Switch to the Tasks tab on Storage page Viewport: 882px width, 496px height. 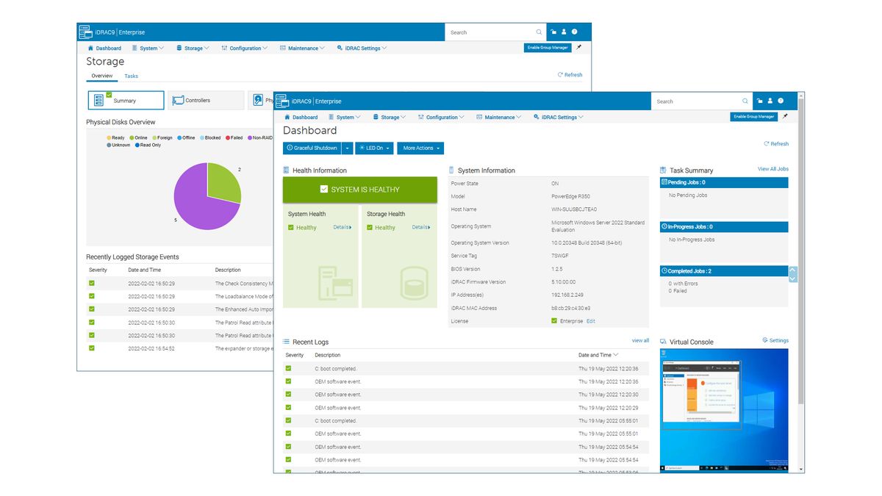pyautogui.click(x=131, y=76)
